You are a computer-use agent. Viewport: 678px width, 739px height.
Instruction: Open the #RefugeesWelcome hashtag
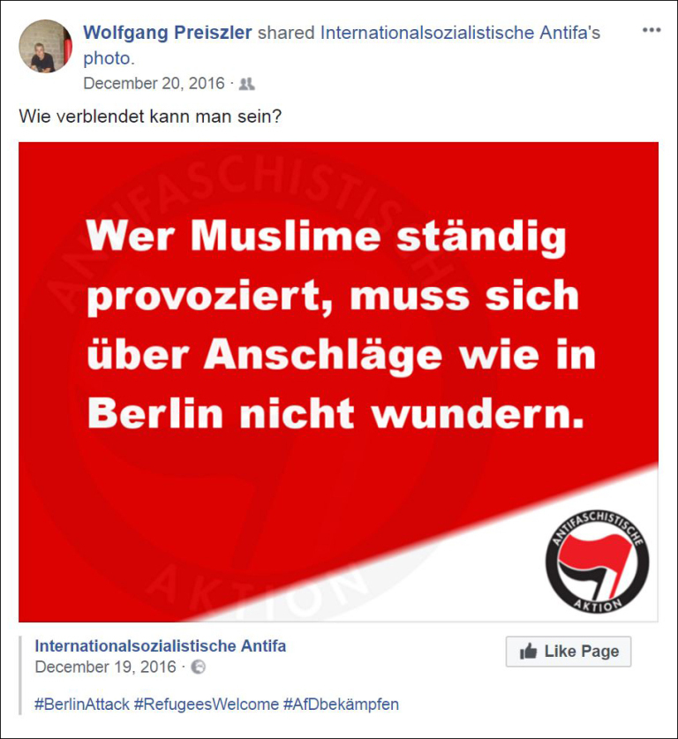pos(207,704)
